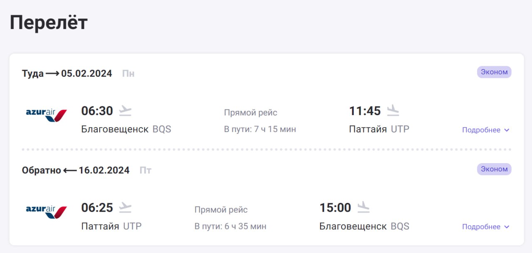Click the Azur Air logo on return flight
532x253 pixels.
(x=46, y=212)
